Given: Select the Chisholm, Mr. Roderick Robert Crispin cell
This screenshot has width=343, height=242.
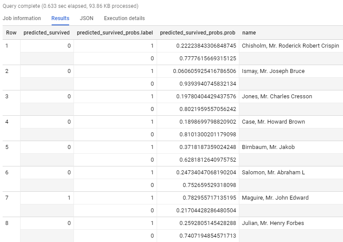Looking at the screenshot, I should click(290, 45).
